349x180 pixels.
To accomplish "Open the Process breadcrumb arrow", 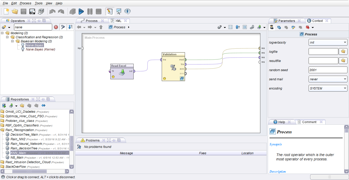I will pos(129,27).
